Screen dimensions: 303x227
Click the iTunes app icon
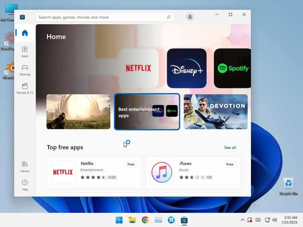[x=162, y=172]
